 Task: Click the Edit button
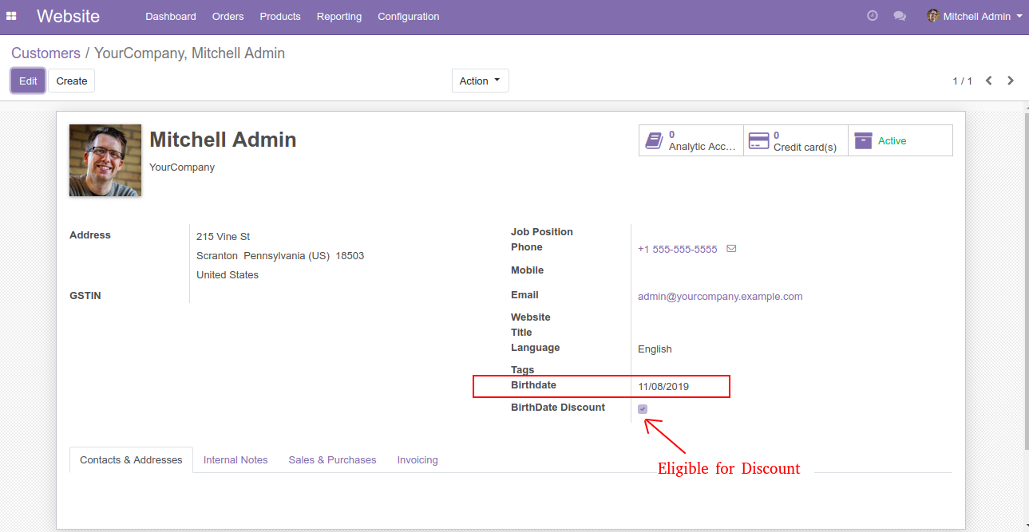pyautogui.click(x=28, y=81)
